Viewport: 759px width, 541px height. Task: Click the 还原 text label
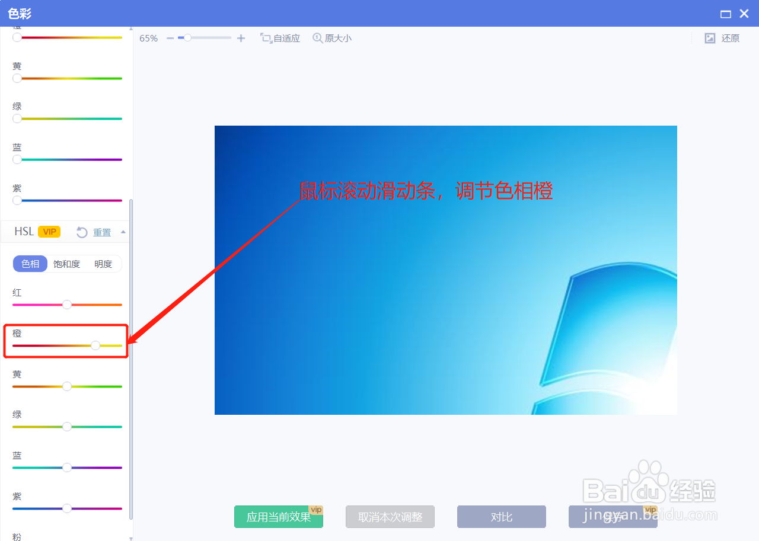(x=731, y=39)
